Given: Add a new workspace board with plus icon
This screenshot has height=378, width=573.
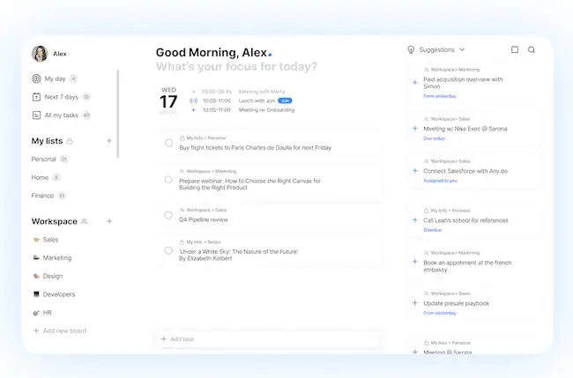Looking at the screenshot, I should coord(109,221).
